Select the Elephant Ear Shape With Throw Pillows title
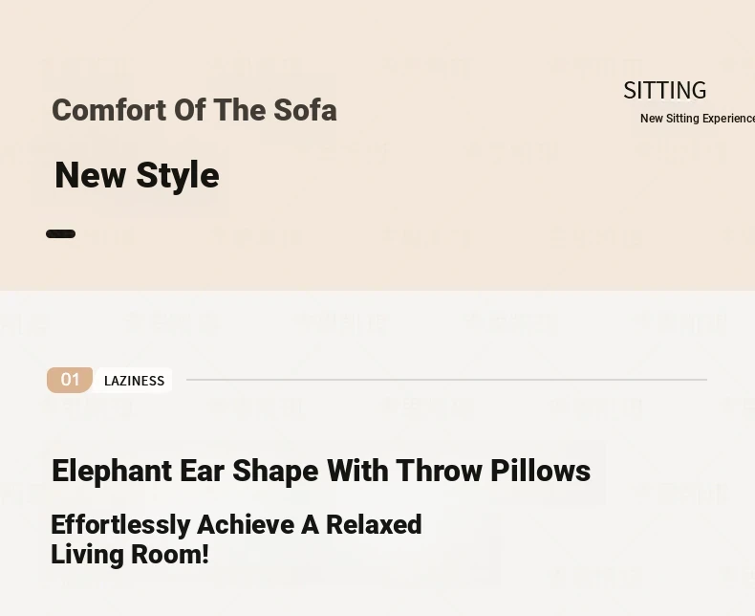This screenshot has height=616, width=755. pyautogui.click(x=321, y=471)
